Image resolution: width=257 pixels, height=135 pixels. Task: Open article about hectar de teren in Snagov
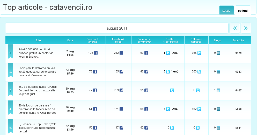click(36, 53)
